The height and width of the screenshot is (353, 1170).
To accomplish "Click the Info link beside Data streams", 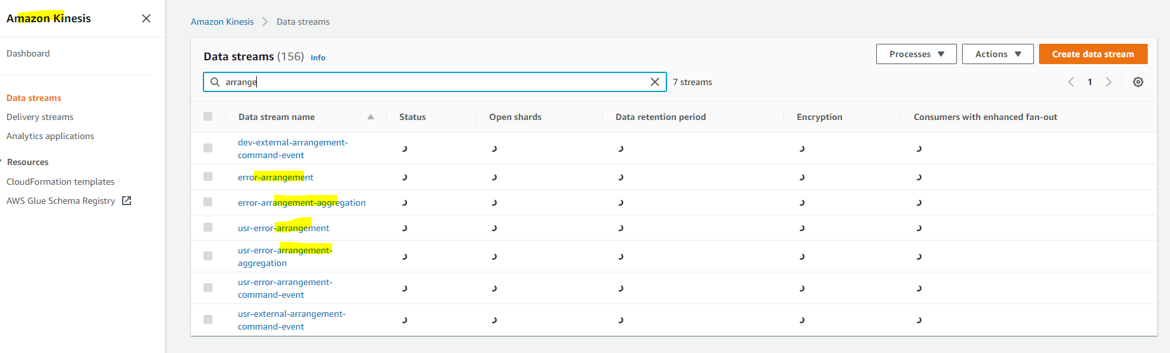I will [x=318, y=58].
